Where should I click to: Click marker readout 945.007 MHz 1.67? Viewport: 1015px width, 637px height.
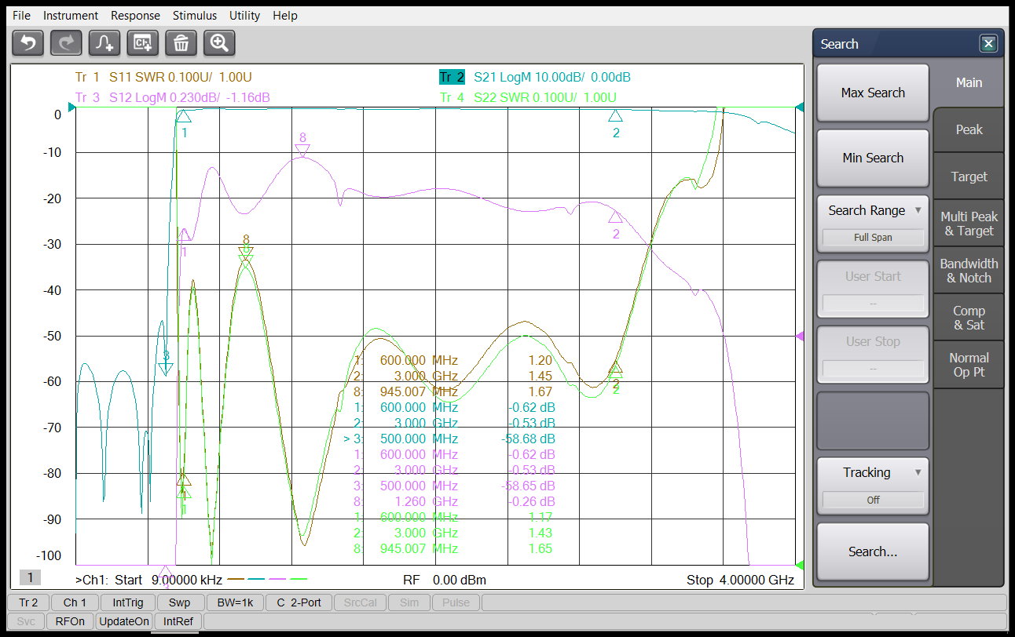[x=453, y=391]
